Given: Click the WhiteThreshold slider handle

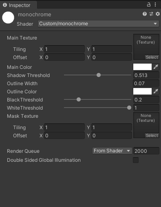Looking at the screenshot, I should pos(129,108).
